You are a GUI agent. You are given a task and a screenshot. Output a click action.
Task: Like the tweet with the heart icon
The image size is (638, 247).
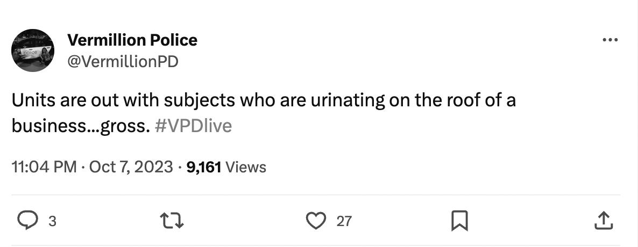click(x=316, y=220)
